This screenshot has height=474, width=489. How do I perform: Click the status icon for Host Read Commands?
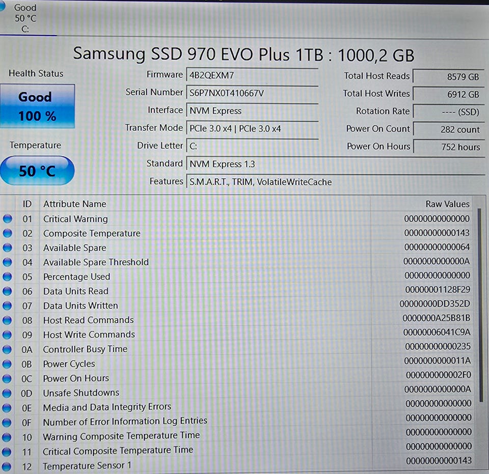pos(7,320)
